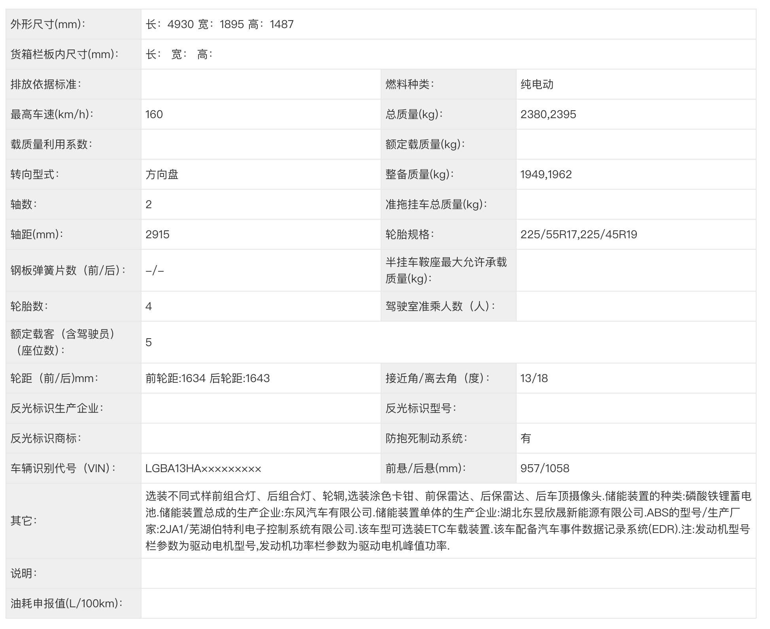Select tire spec 225/55R17,225/45R19
Screen dimensions: 770x629
pyautogui.click(x=578, y=235)
